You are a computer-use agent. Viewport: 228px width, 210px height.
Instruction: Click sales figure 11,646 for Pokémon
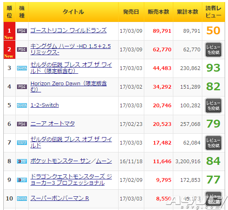pyautogui.click(x=162, y=161)
